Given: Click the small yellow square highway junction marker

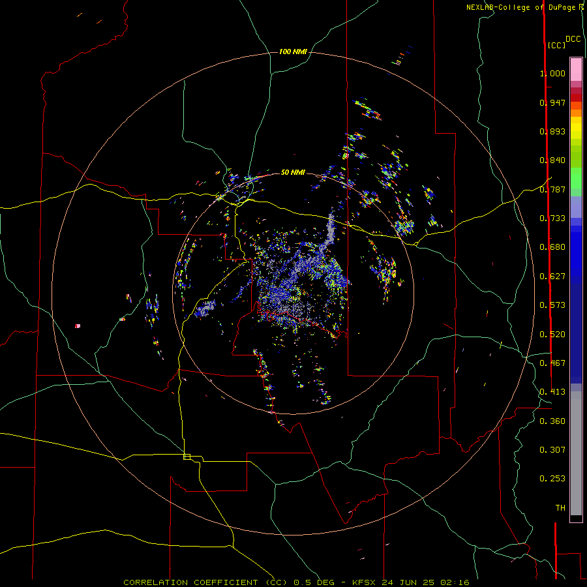Looking at the screenshot, I should point(187,457).
